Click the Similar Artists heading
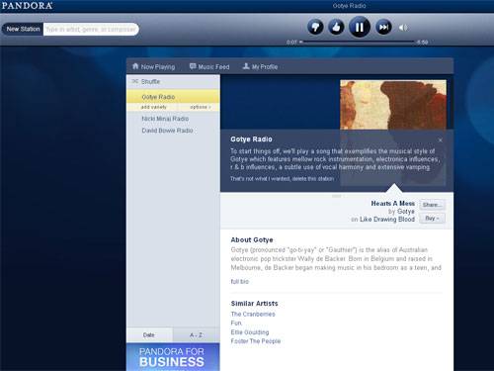Viewport: 494px width, 371px height. pos(255,304)
